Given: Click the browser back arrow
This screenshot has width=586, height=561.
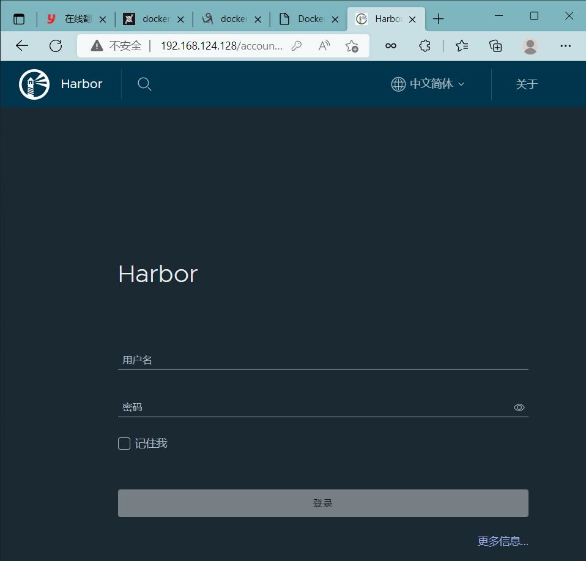Looking at the screenshot, I should (x=22, y=46).
